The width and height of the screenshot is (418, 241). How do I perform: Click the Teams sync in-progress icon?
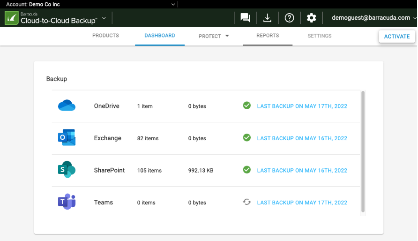[247, 202]
